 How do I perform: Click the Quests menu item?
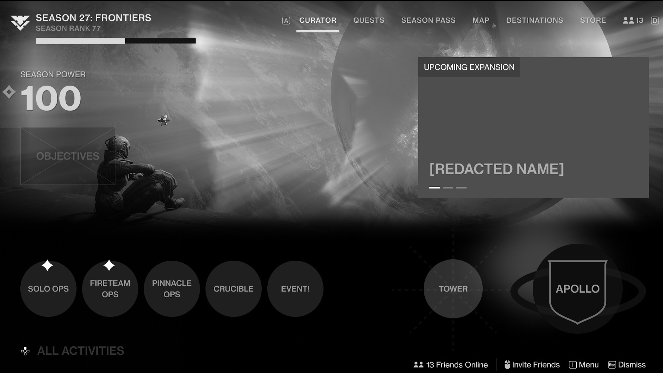[368, 20]
